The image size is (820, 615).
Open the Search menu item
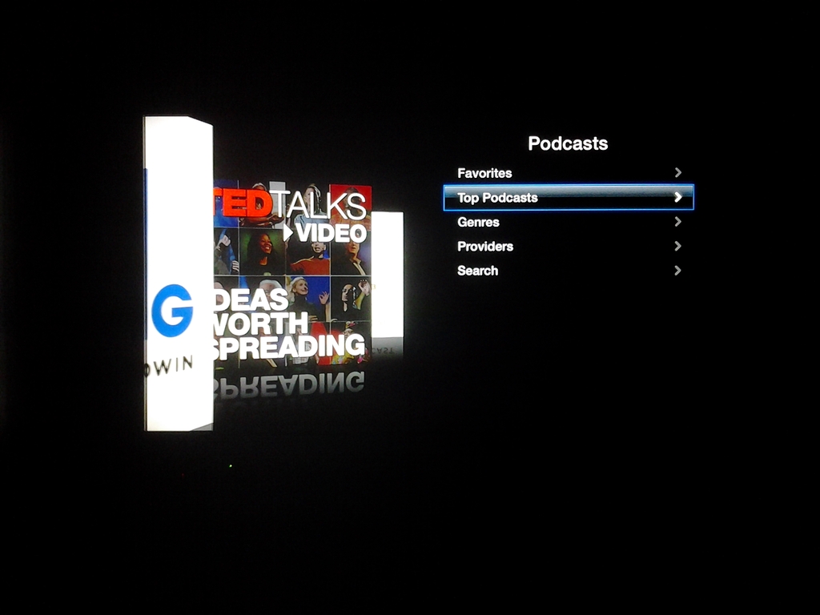pyautogui.click(x=569, y=271)
